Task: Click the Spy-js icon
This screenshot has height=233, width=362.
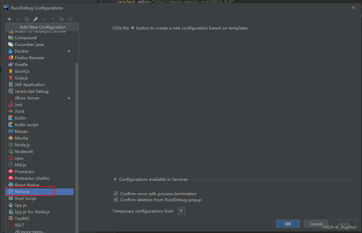Action: pyautogui.click(x=11, y=205)
